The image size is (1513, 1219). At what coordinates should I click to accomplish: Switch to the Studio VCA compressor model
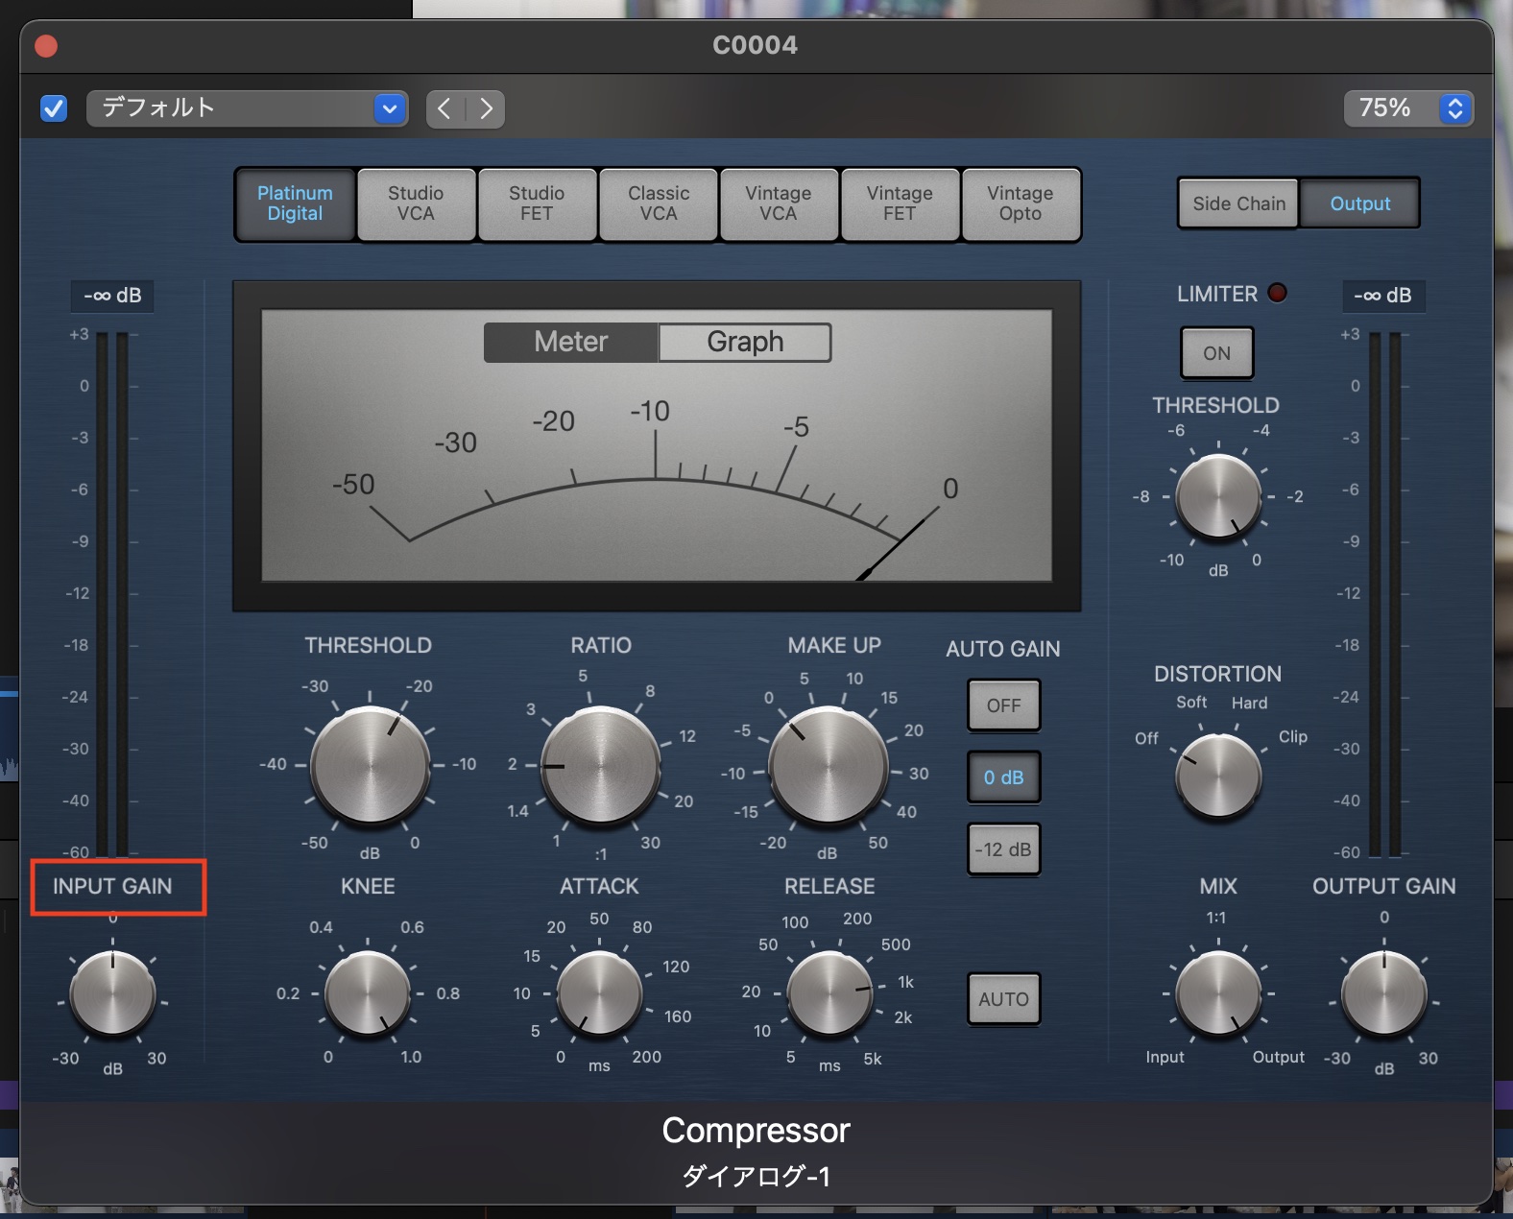click(x=416, y=203)
